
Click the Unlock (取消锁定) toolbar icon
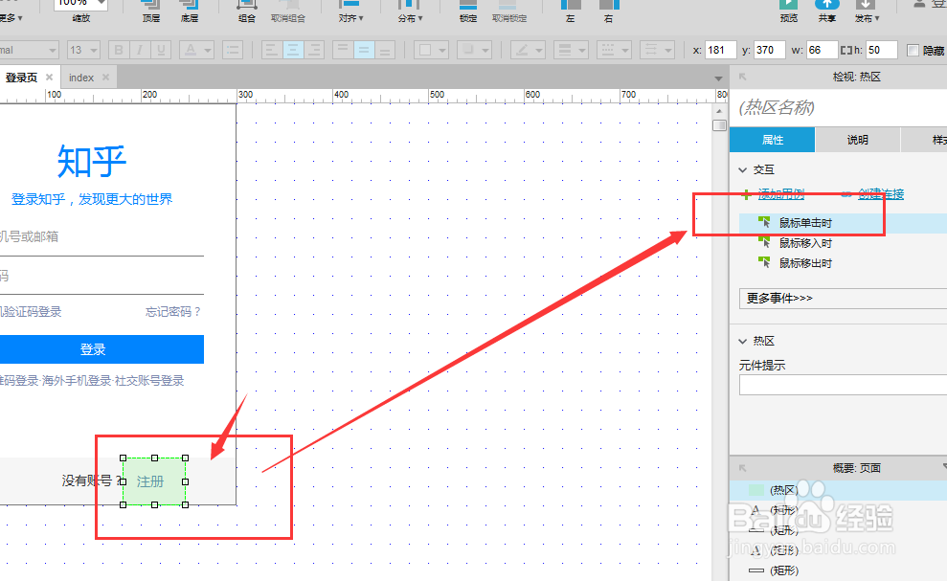pos(509,6)
